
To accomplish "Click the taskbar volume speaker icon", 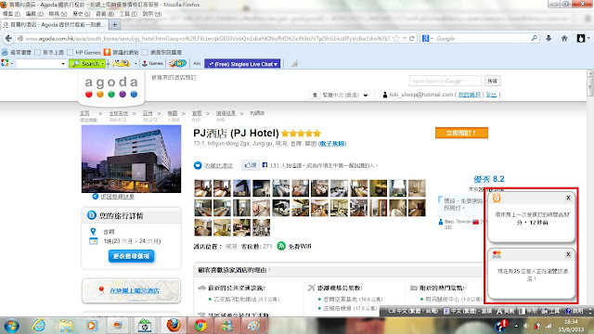I will (526, 326).
